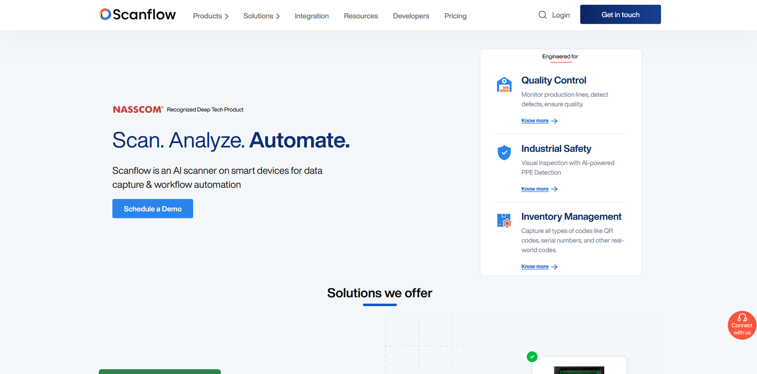The height and width of the screenshot is (374, 757).
Task: Go to the Resources menu item
Action: 361,16
